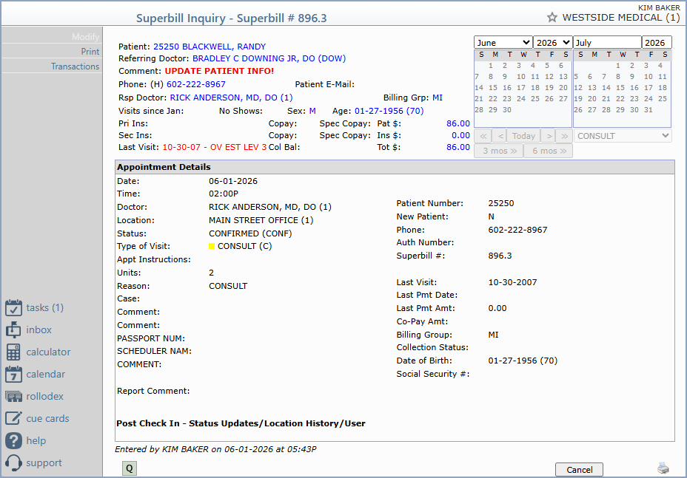Click the WESTSIDE MEDICAL (1) practice name

(x=621, y=18)
